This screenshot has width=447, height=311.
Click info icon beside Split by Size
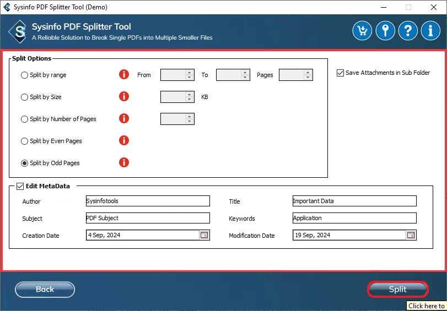click(x=124, y=96)
